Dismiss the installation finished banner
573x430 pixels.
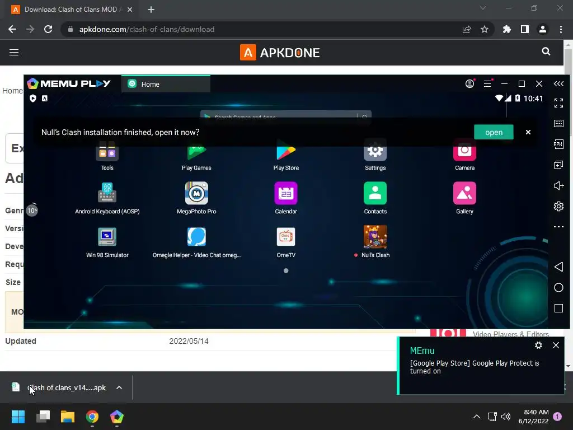click(x=528, y=132)
